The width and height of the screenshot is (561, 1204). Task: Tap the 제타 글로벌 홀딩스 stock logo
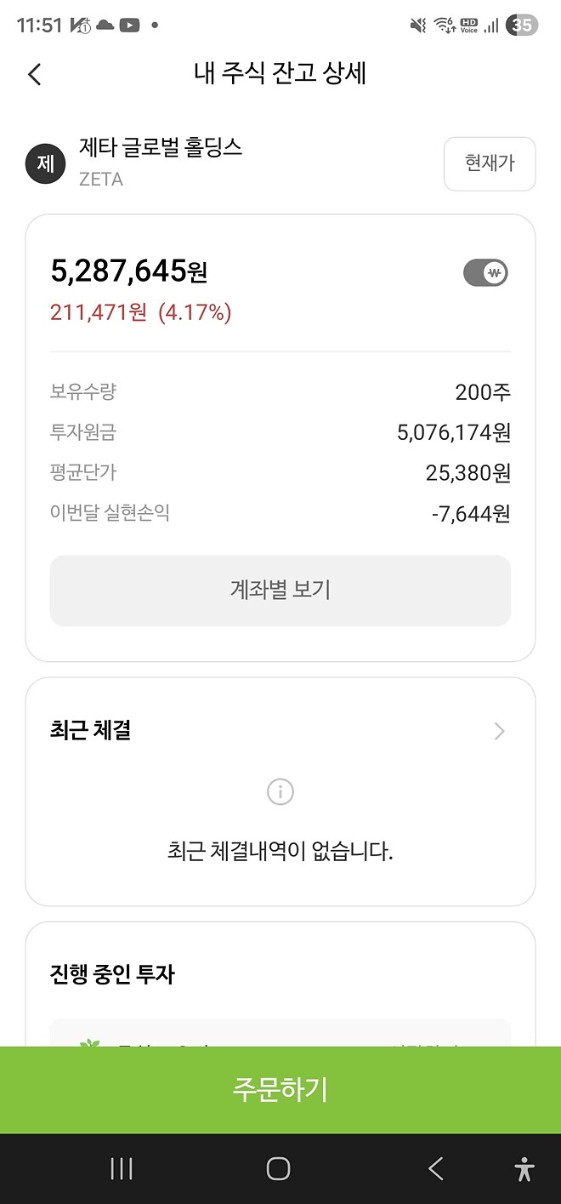45,163
